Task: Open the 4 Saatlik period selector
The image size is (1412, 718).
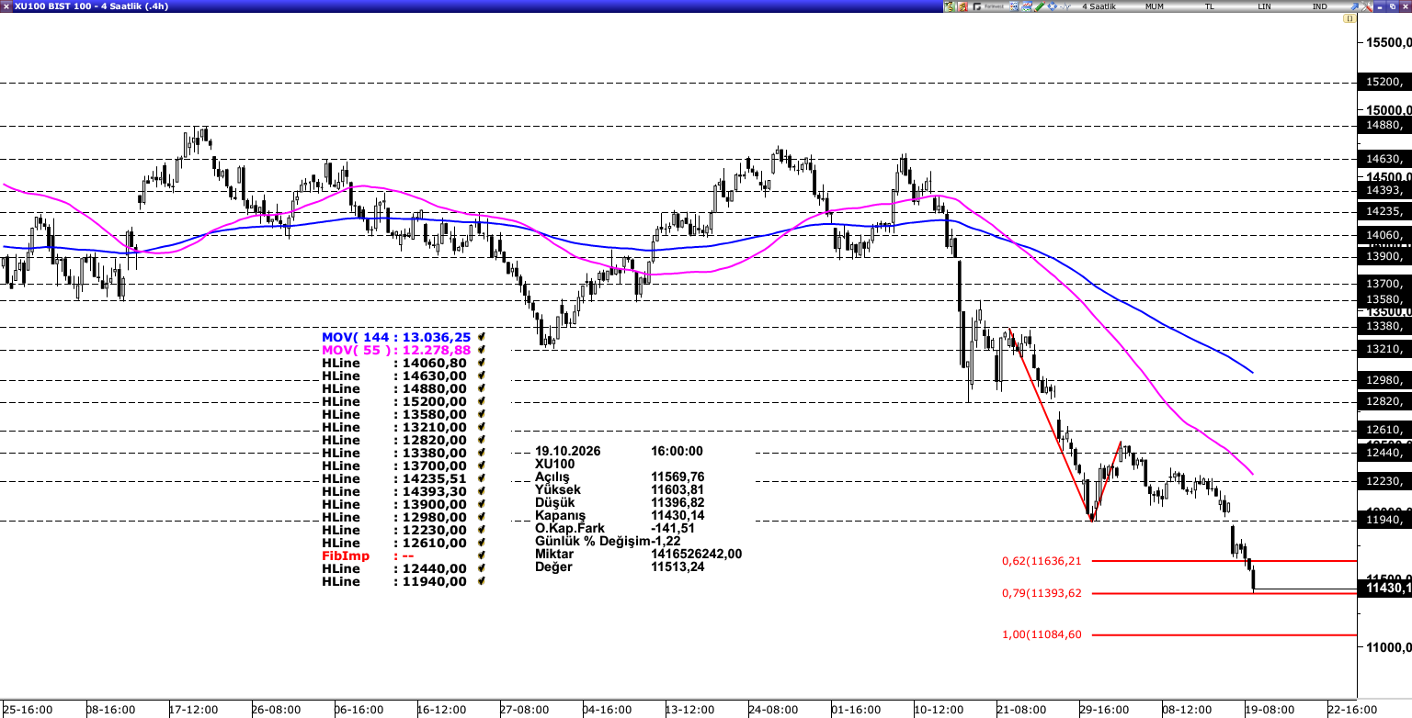Action: [x=1099, y=6]
